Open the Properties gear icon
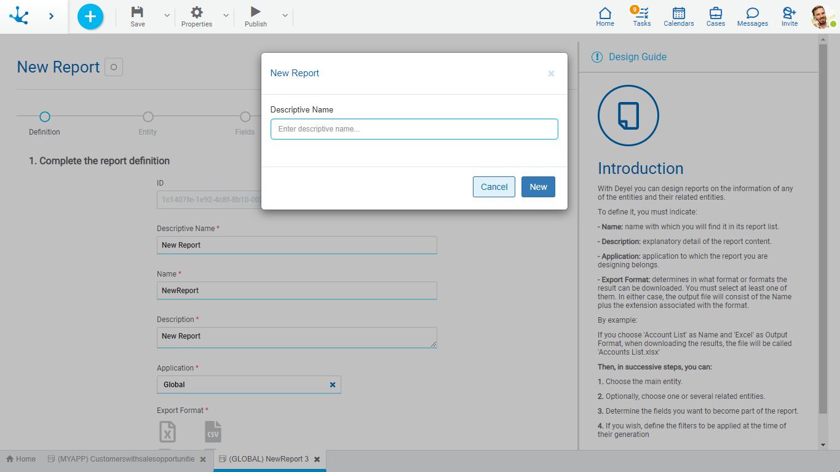The image size is (840, 472). [197, 12]
